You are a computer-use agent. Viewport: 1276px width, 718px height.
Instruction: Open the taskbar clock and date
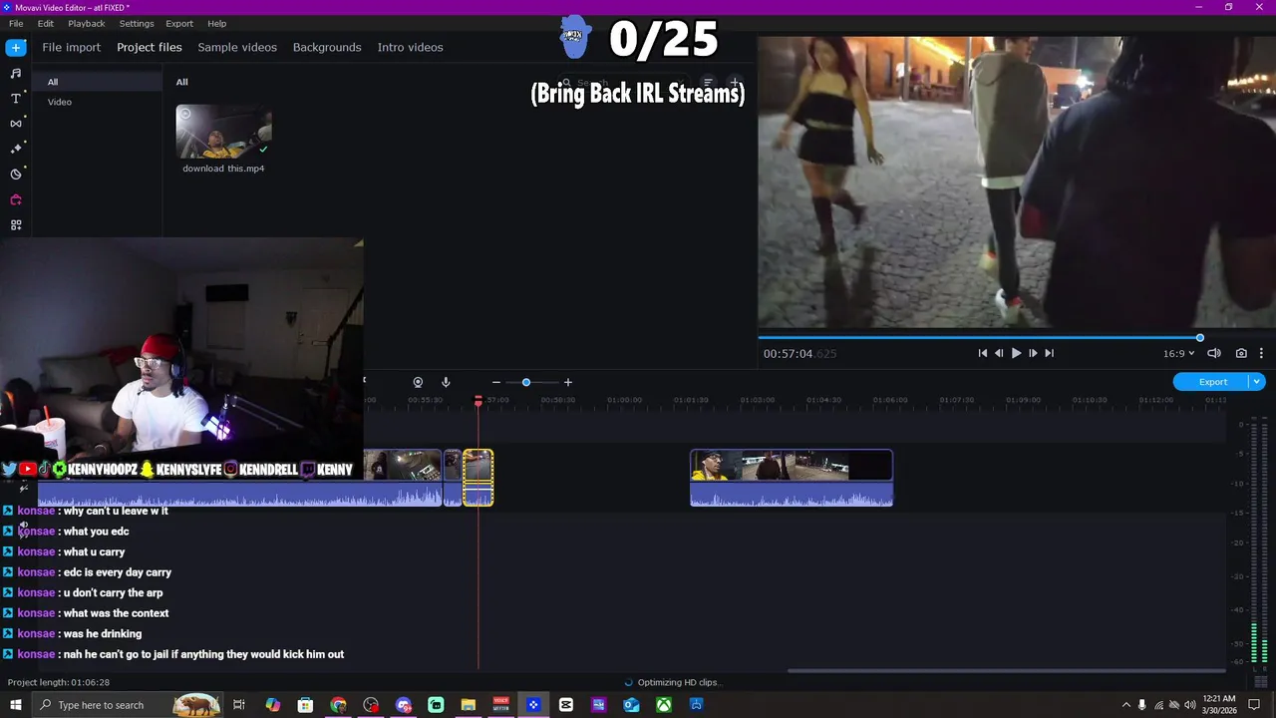click(1219, 705)
